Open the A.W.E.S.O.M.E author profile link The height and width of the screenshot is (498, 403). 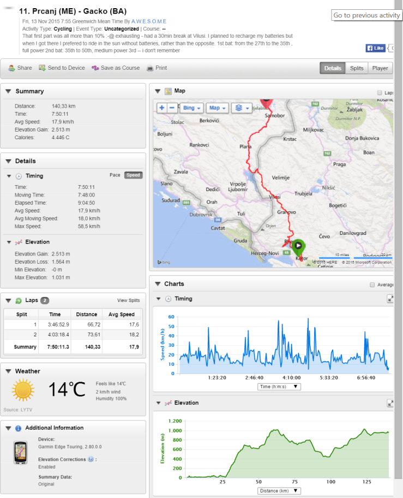click(x=149, y=21)
